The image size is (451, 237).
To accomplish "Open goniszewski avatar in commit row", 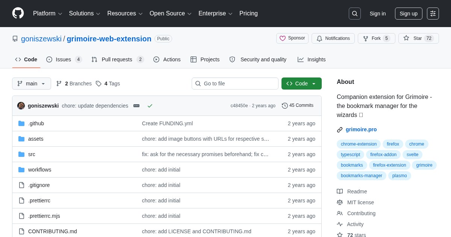I will coord(21,106).
